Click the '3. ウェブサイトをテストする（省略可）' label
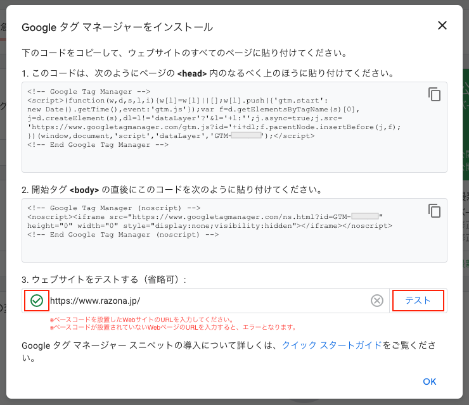This screenshot has height=405, width=469. click(104, 280)
